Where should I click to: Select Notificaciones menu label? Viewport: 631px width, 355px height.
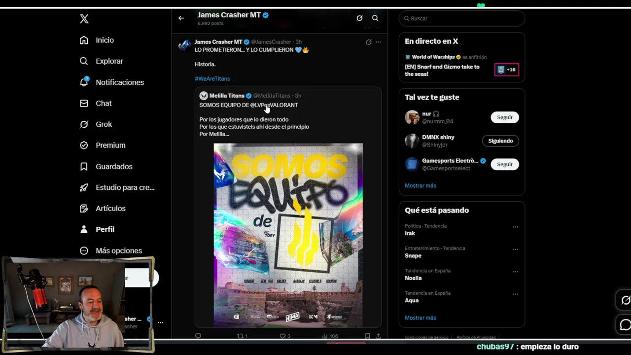coord(120,82)
